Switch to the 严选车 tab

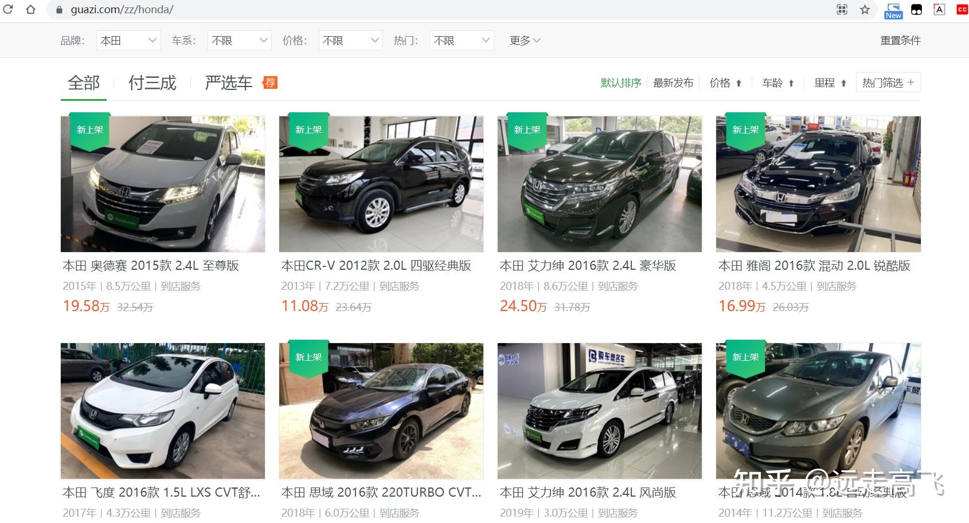click(x=229, y=83)
